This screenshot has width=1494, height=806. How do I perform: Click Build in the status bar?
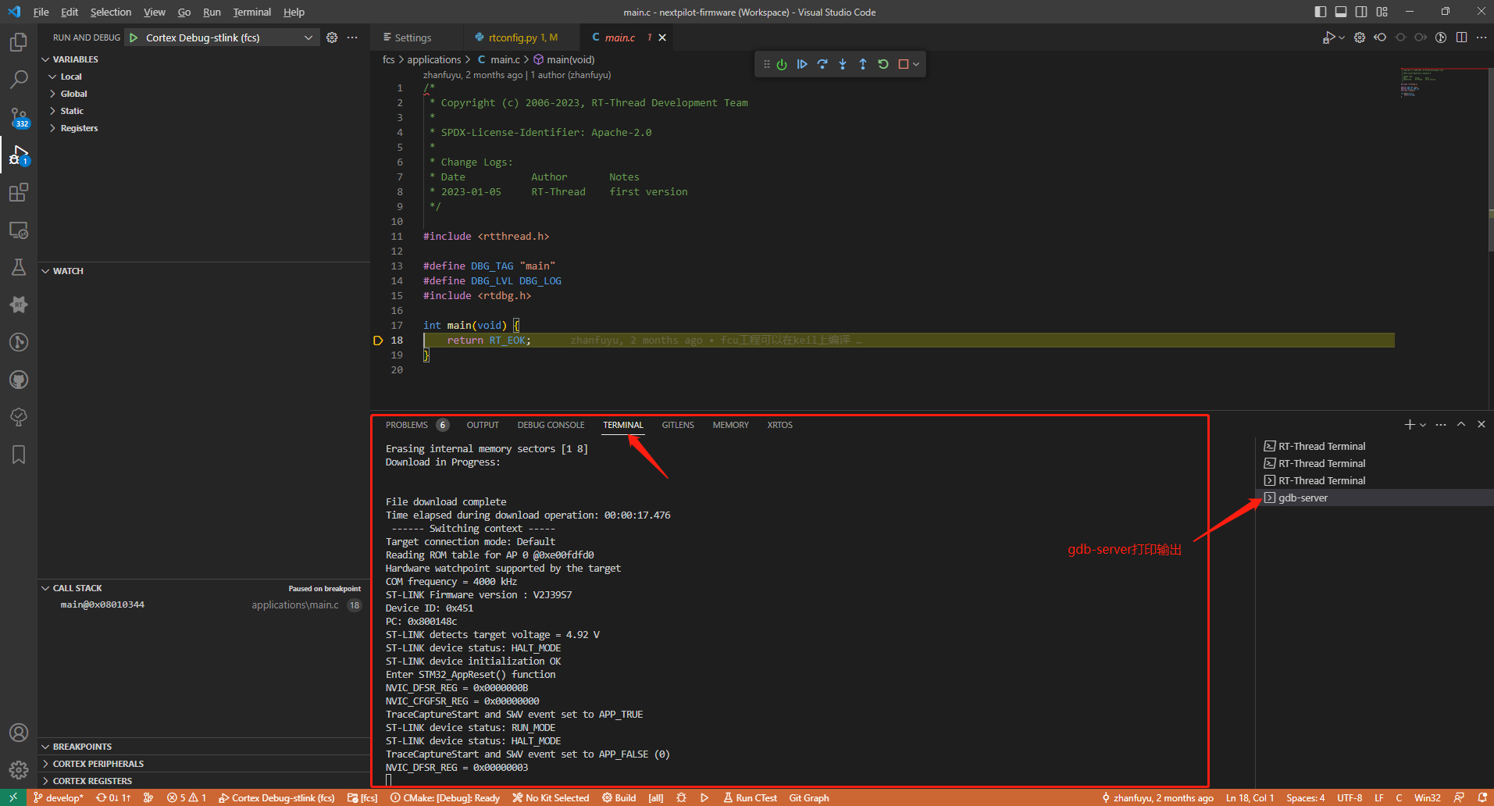(619, 797)
